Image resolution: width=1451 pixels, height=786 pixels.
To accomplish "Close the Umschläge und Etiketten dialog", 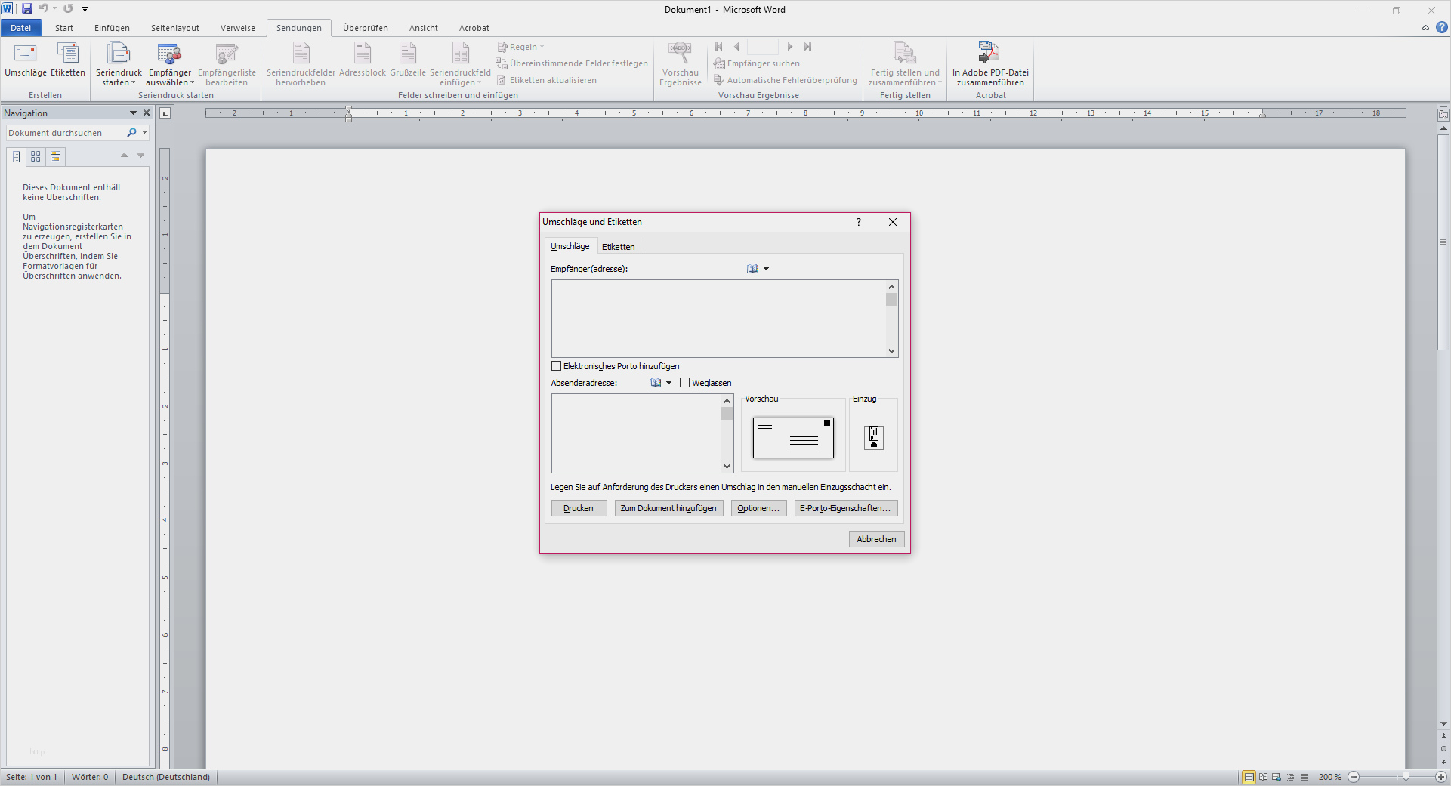I will pos(893,222).
